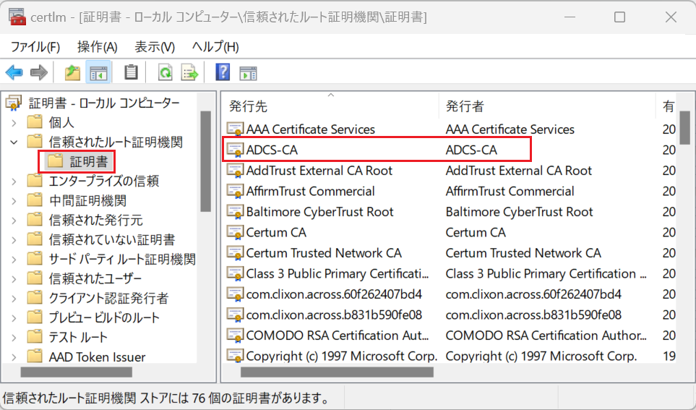Viewport: 696px width, 410px height.
Task: Collapse the 信頼されたルート証明機関 node
Action: 14,142
